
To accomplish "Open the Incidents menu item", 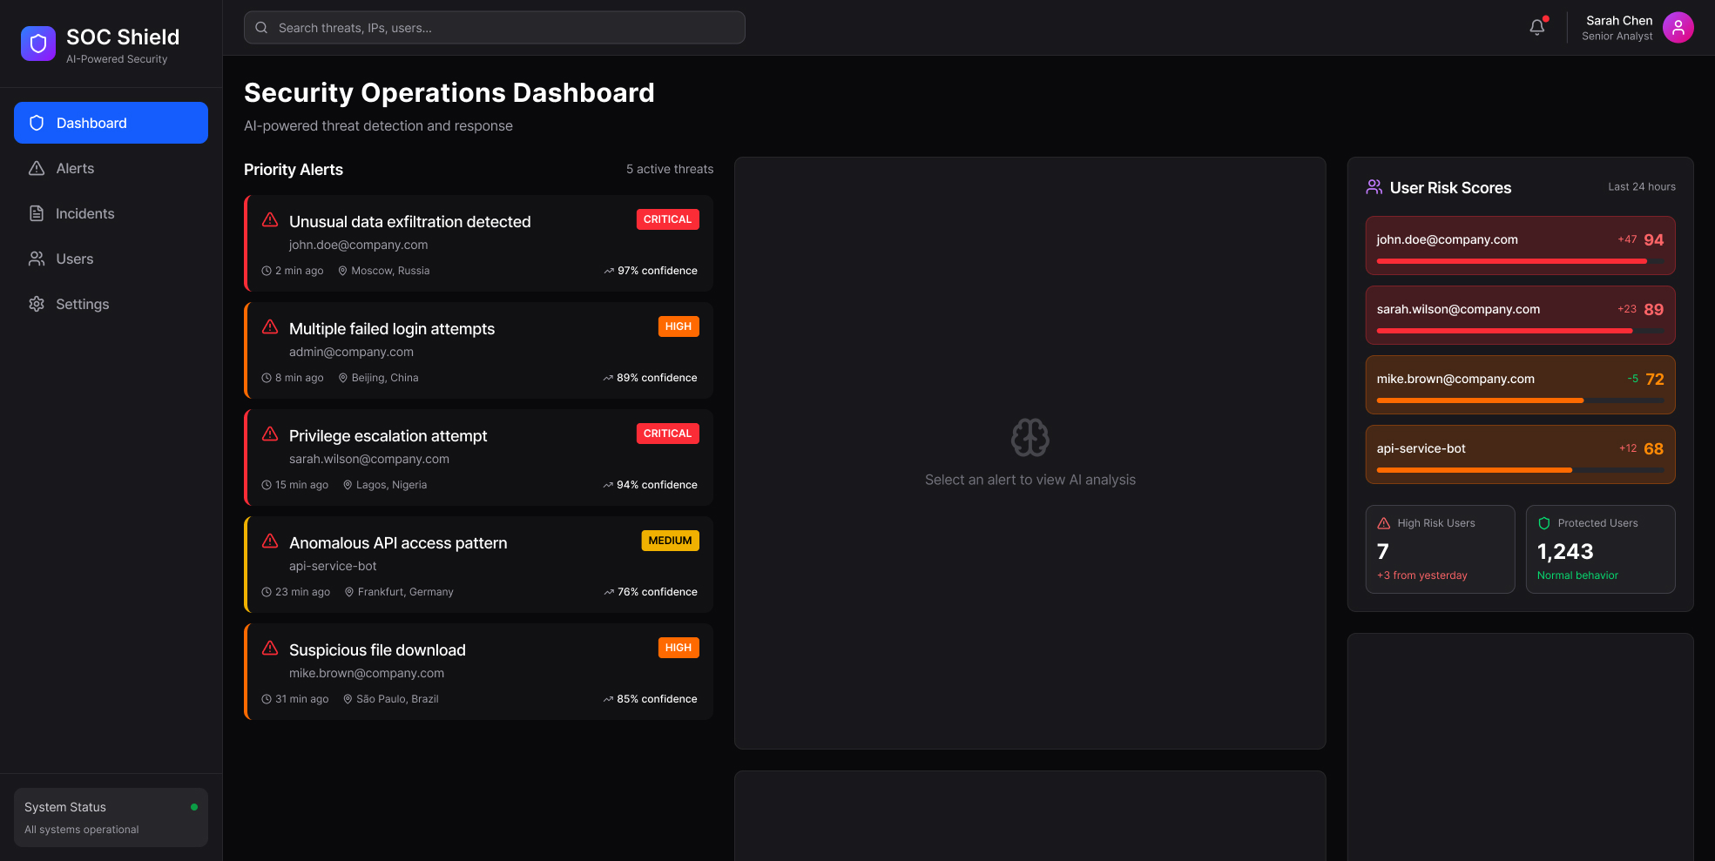I will pos(111,213).
